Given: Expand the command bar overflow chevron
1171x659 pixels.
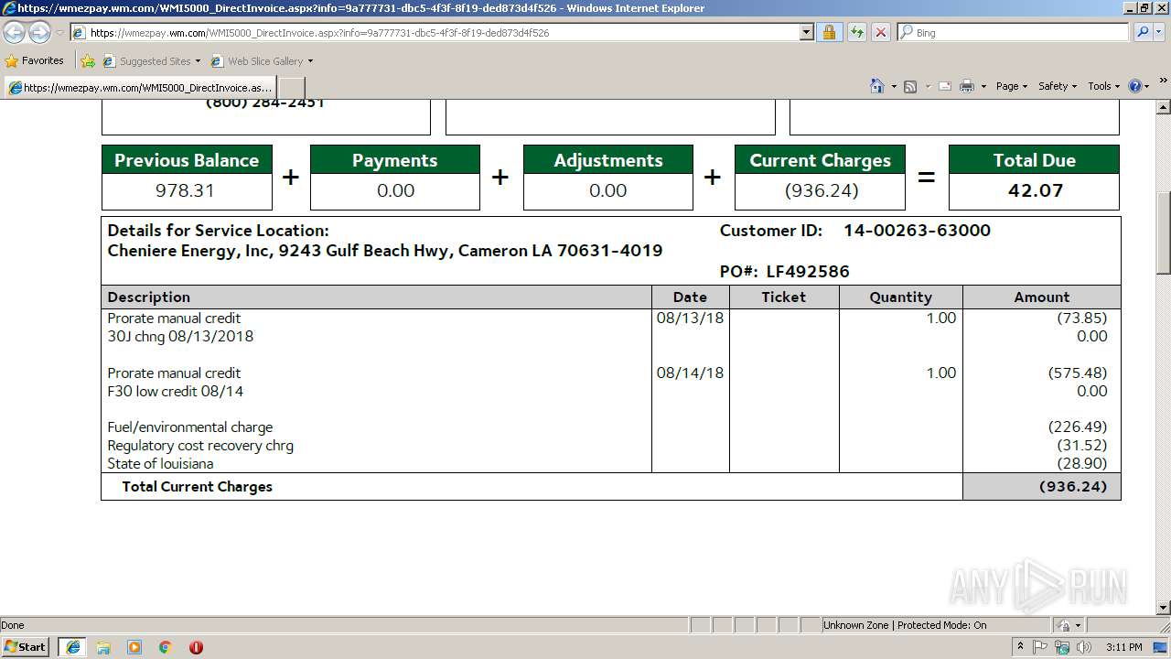Looking at the screenshot, I should click(1164, 81).
